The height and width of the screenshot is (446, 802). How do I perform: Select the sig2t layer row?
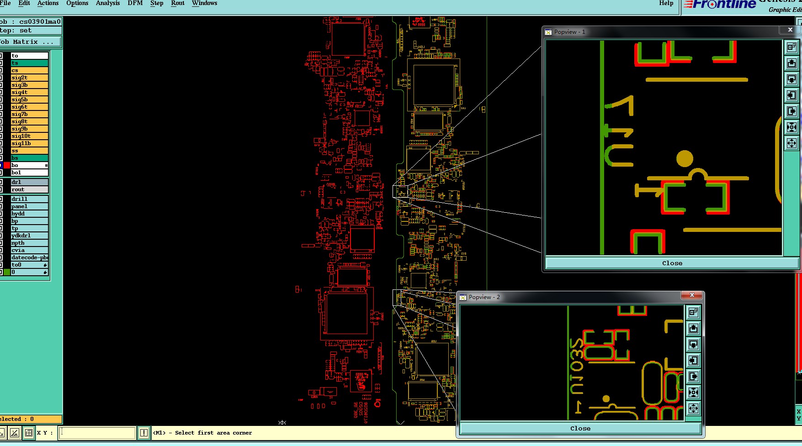pos(30,78)
